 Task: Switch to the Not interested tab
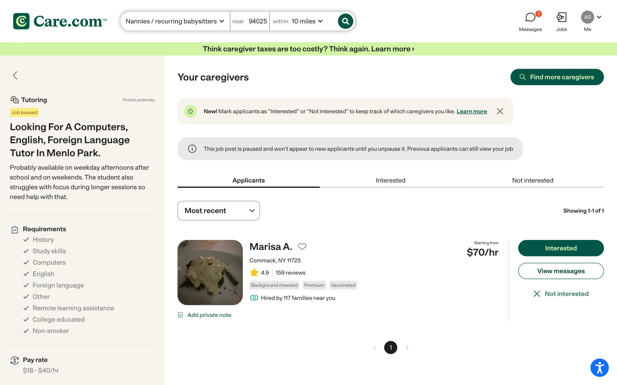[532, 180]
